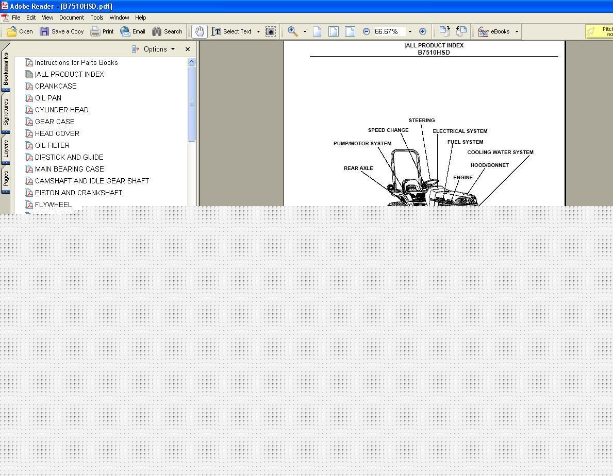
Task: Go to the PISTON AND CRANKSHAFT bookmark
Action: [78, 193]
